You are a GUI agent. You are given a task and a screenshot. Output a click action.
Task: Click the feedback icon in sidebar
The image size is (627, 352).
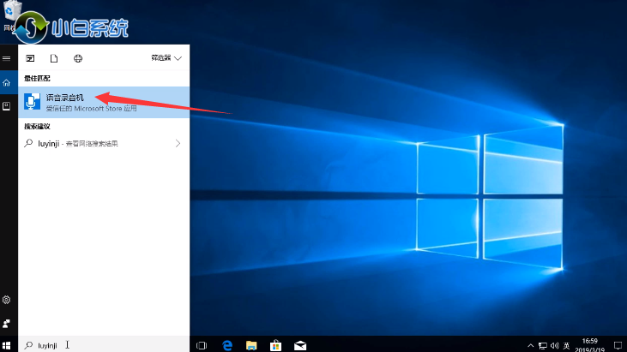click(7, 324)
